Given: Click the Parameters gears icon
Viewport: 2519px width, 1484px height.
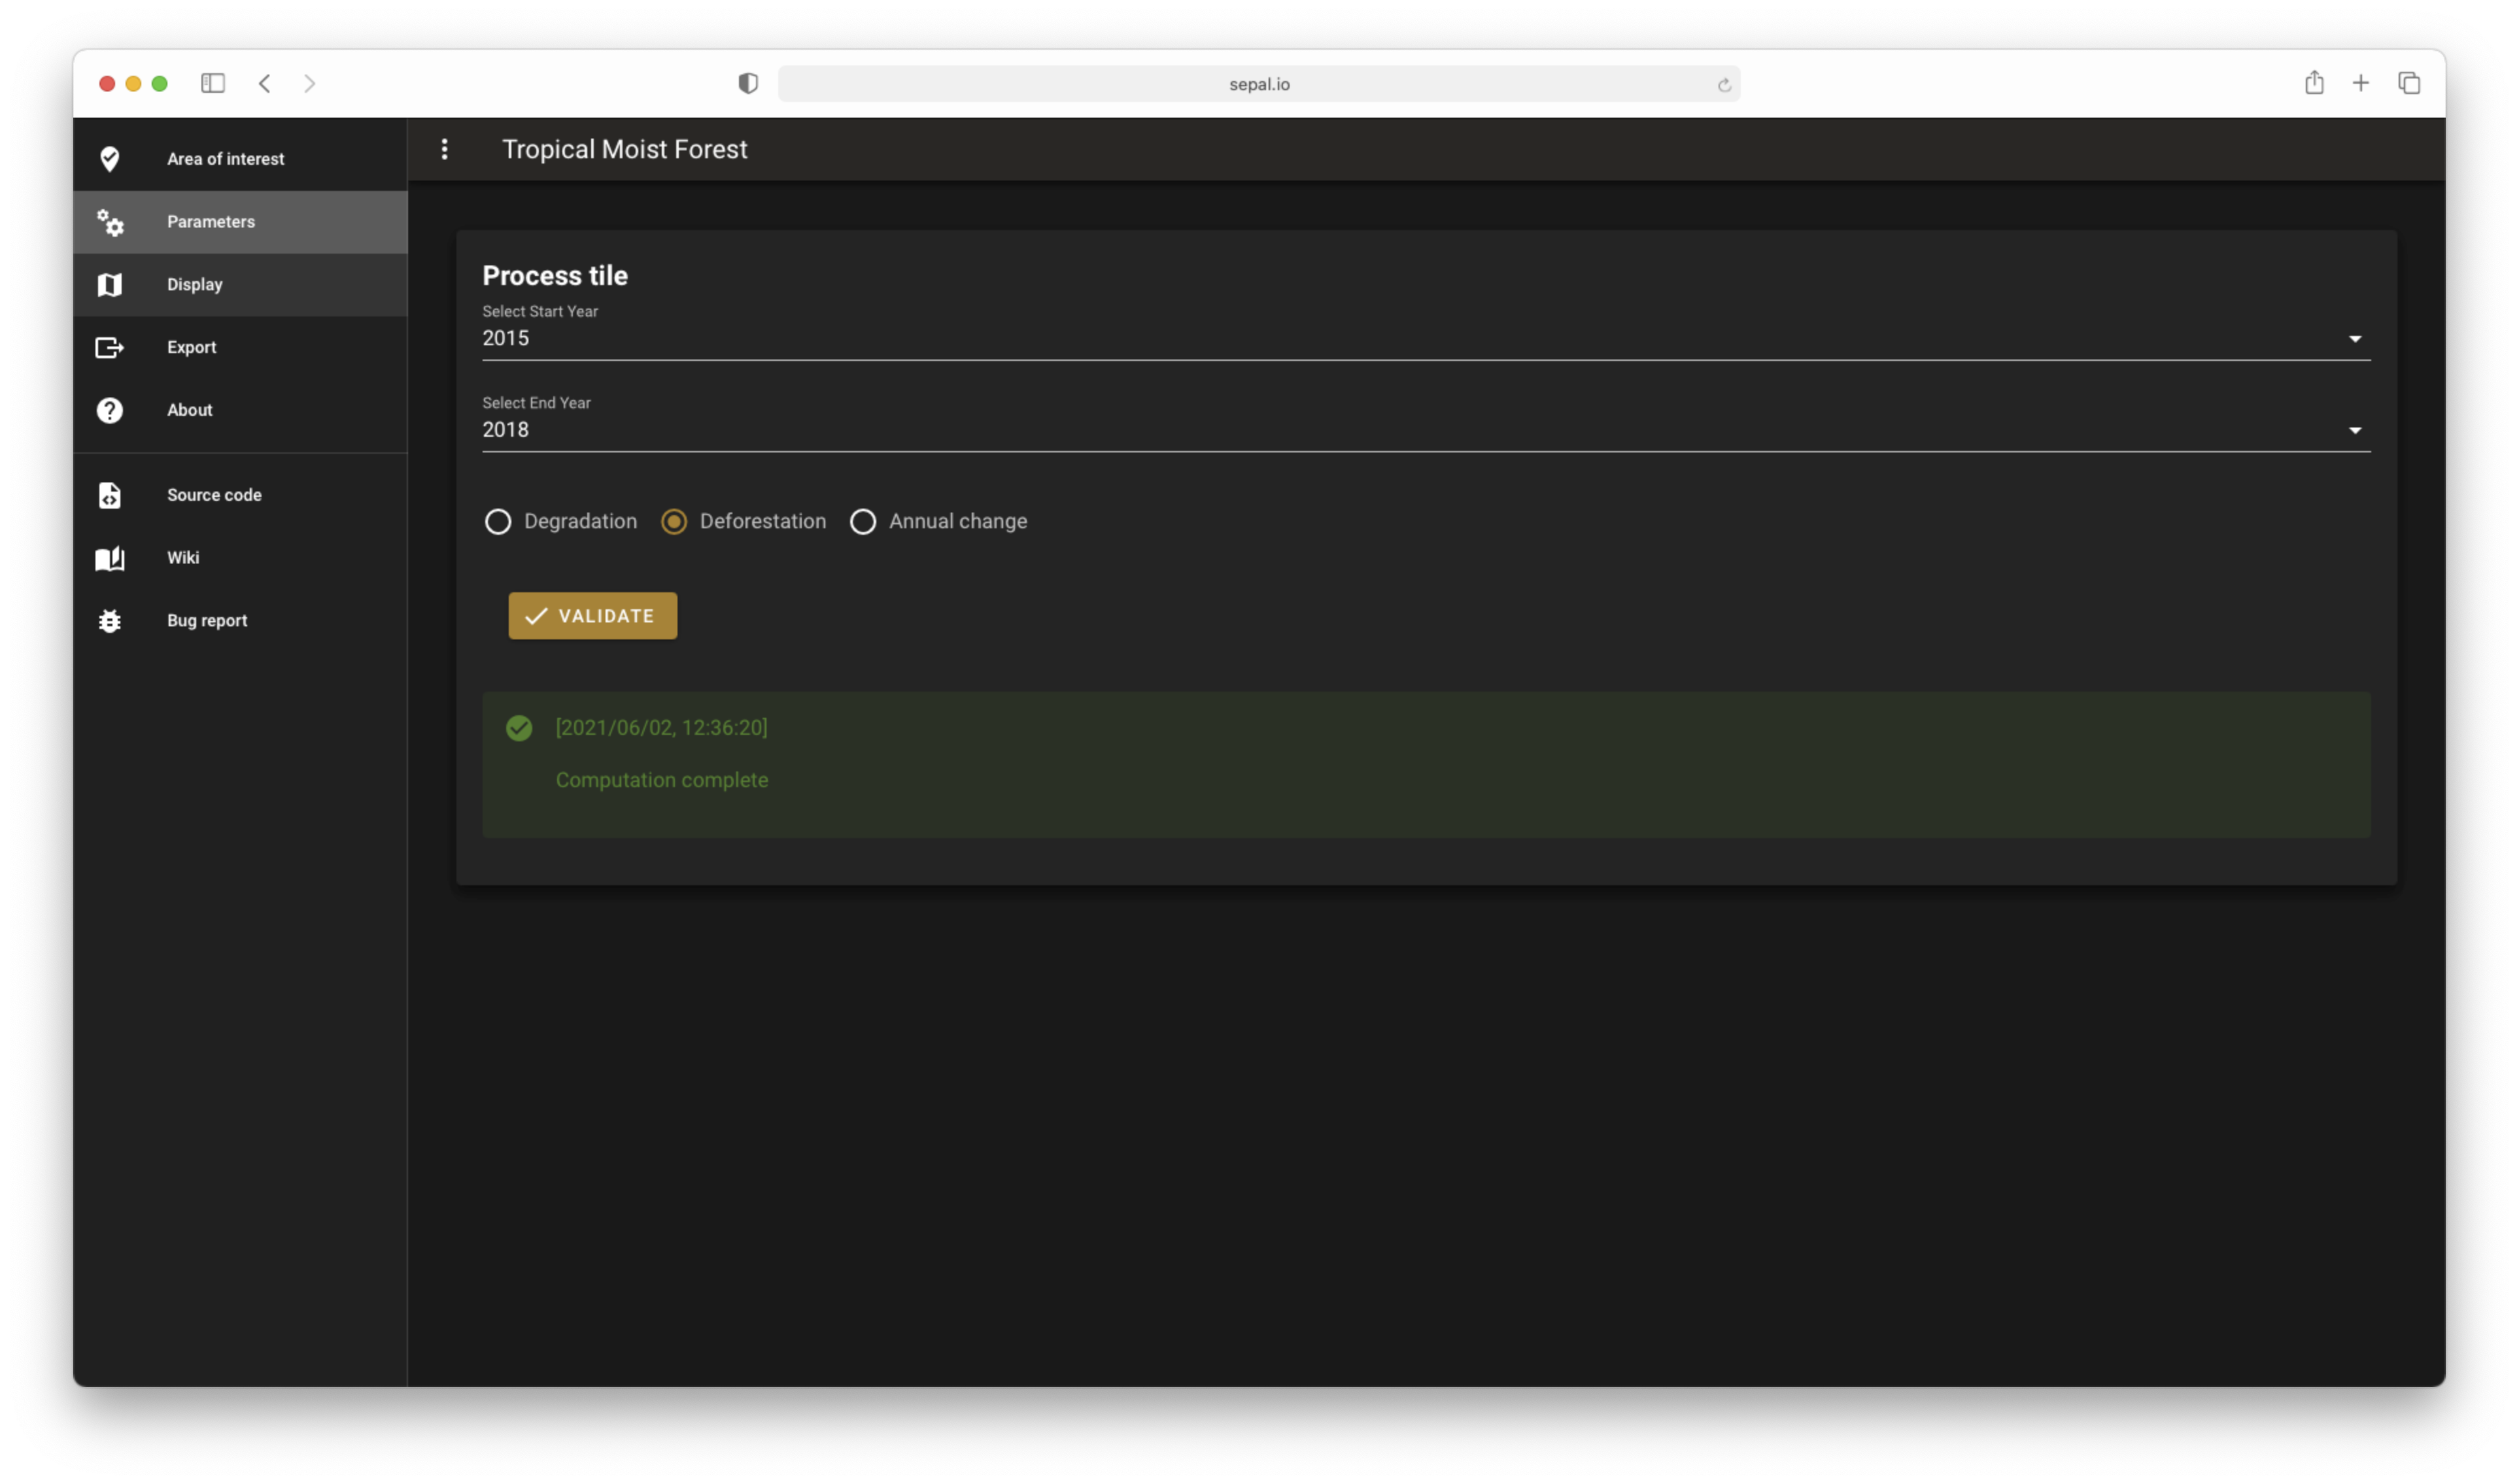Looking at the screenshot, I should tap(110, 222).
